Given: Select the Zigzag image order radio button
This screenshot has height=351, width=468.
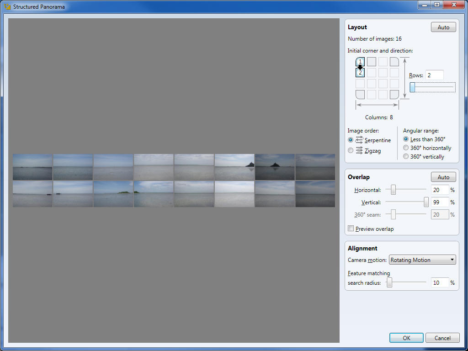Looking at the screenshot, I should tap(351, 150).
